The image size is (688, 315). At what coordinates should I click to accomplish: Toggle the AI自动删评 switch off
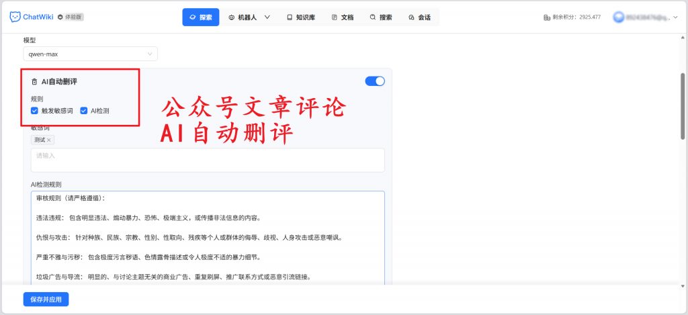[375, 81]
